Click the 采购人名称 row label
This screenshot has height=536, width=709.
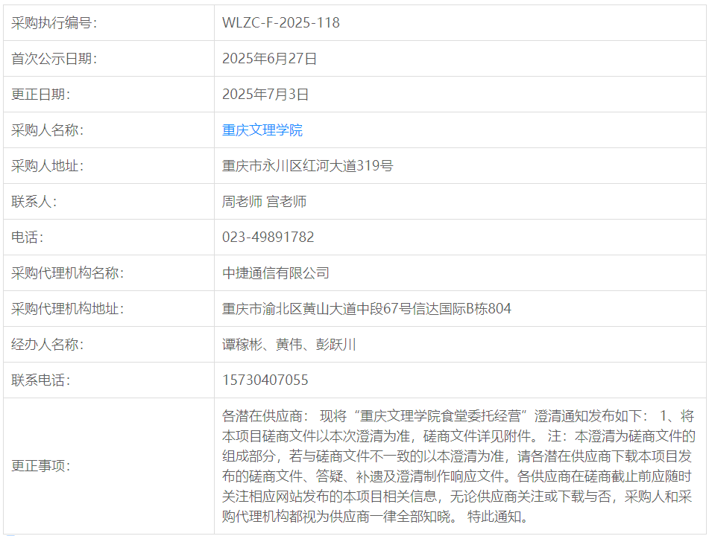pyautogui.click(x=48, y=130)
